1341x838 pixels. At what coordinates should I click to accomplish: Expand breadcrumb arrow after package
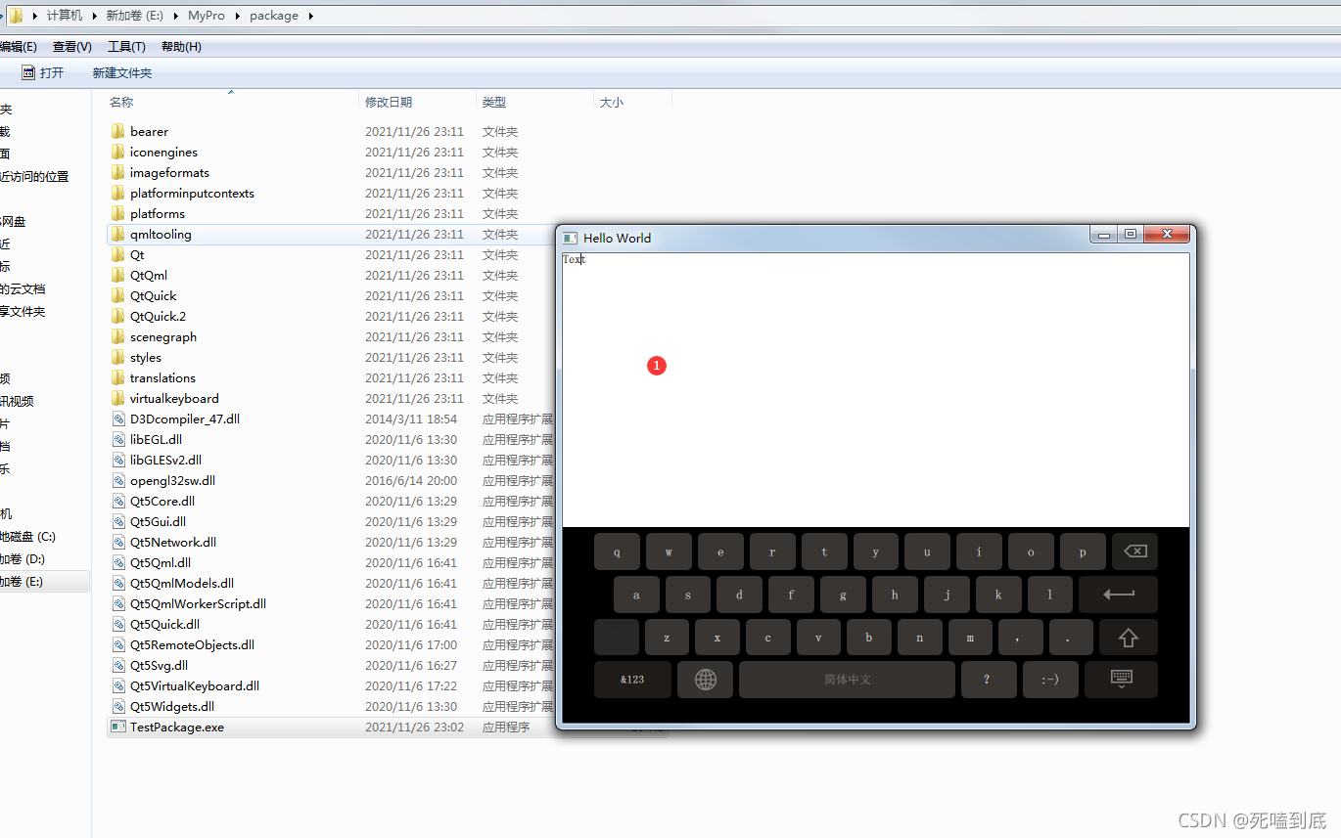[x=311, y=16]
